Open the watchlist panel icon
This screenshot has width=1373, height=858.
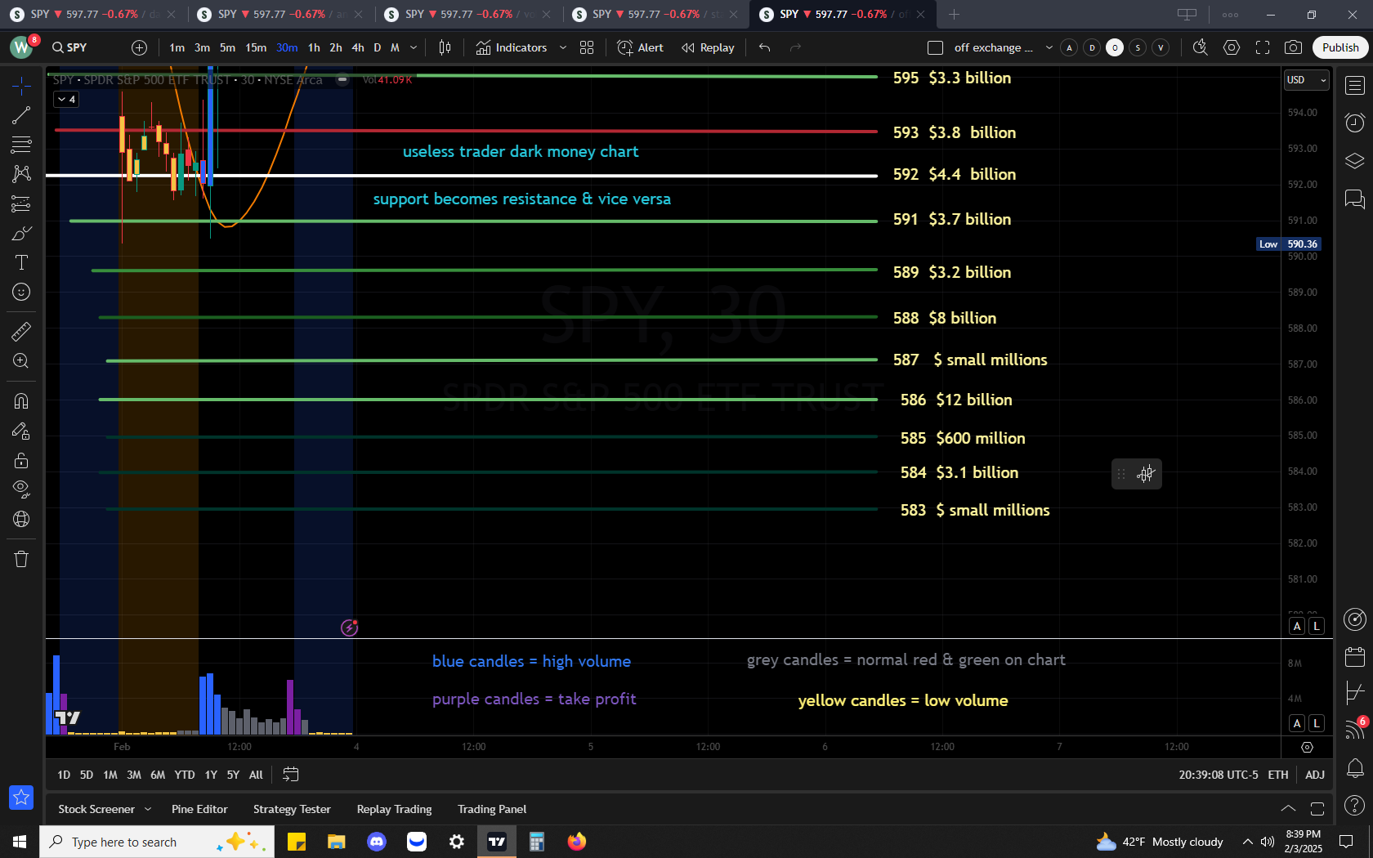click(x=1354, y=85)
